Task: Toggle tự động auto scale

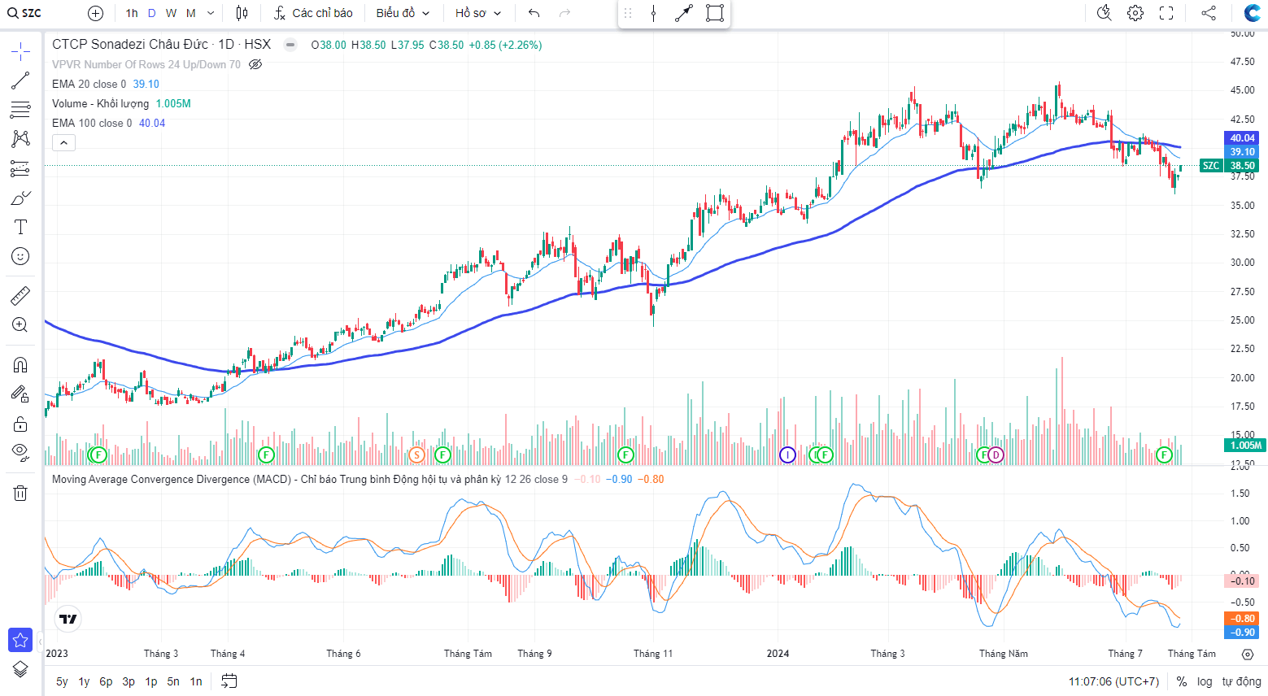Action: click(1242, 681)
